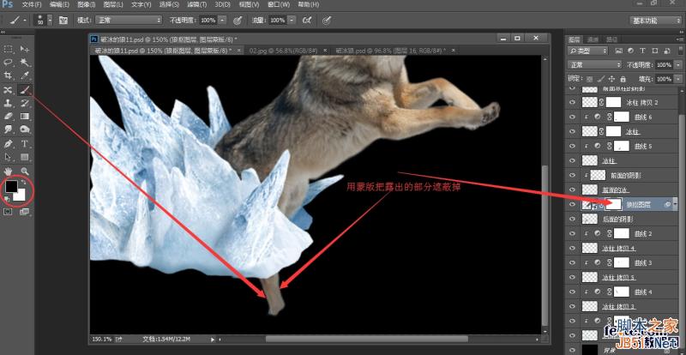Viewport: 686px width, 355px height.
Task: Filter layers by type layer icon
Action: (644, 51)
